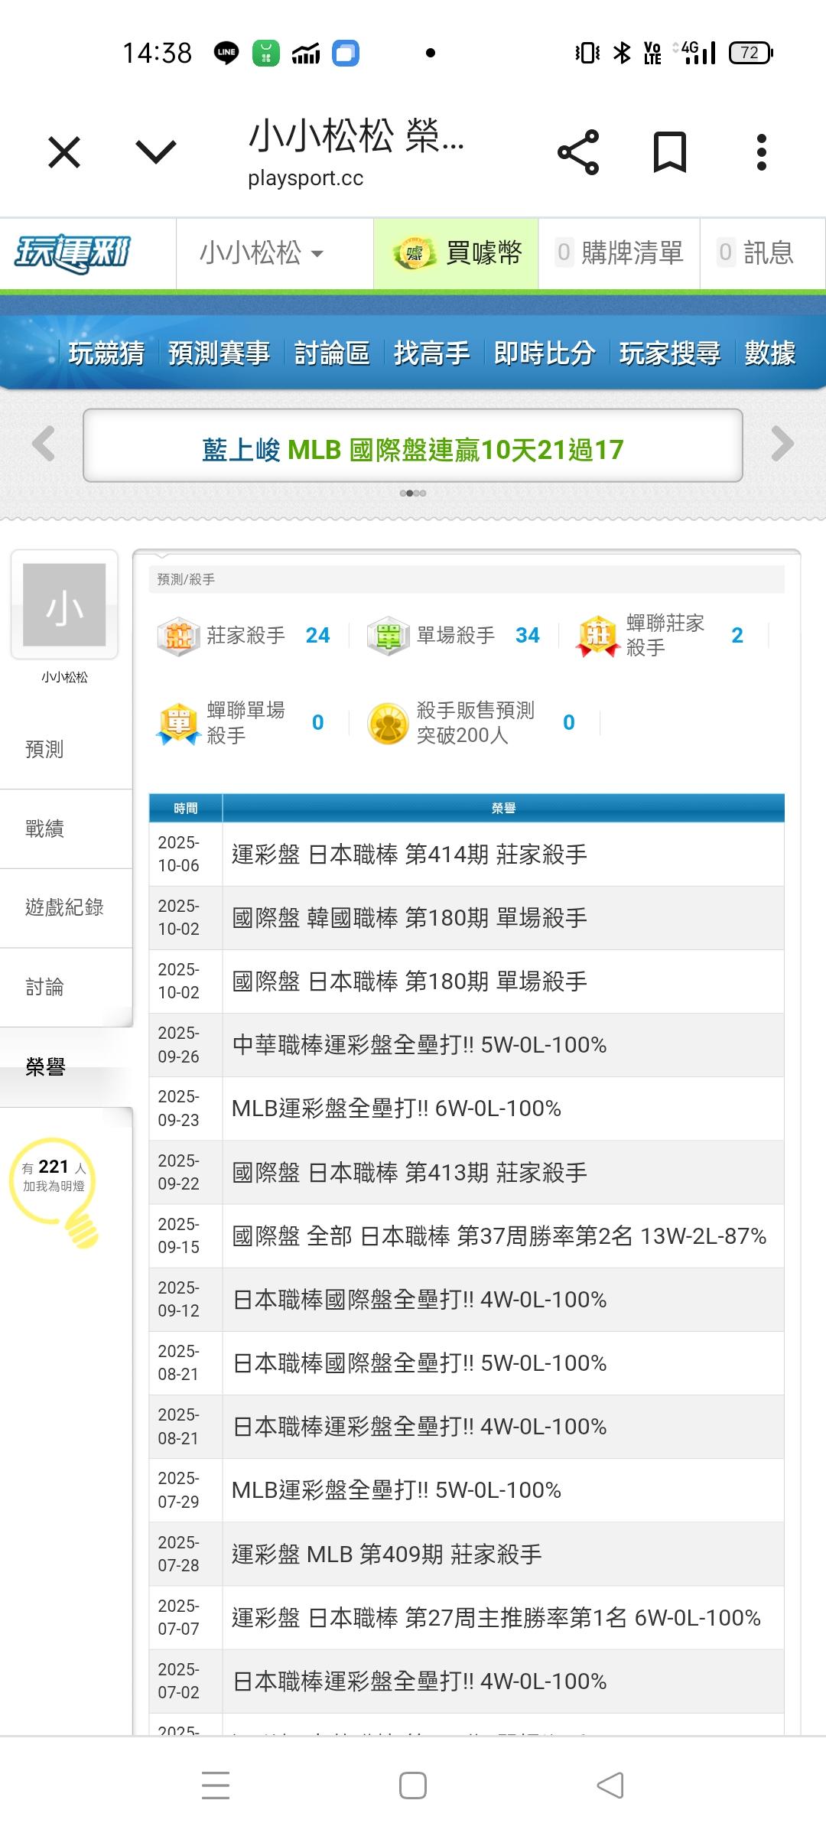
Task: Bookmark this page with the bookmark icon
Action: click(670, 151)
